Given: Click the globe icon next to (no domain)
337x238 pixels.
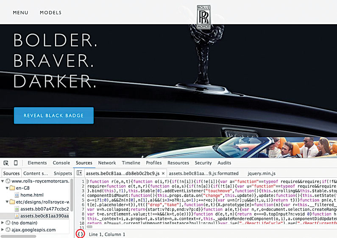Looking at the screenshot, I should 8,223.
